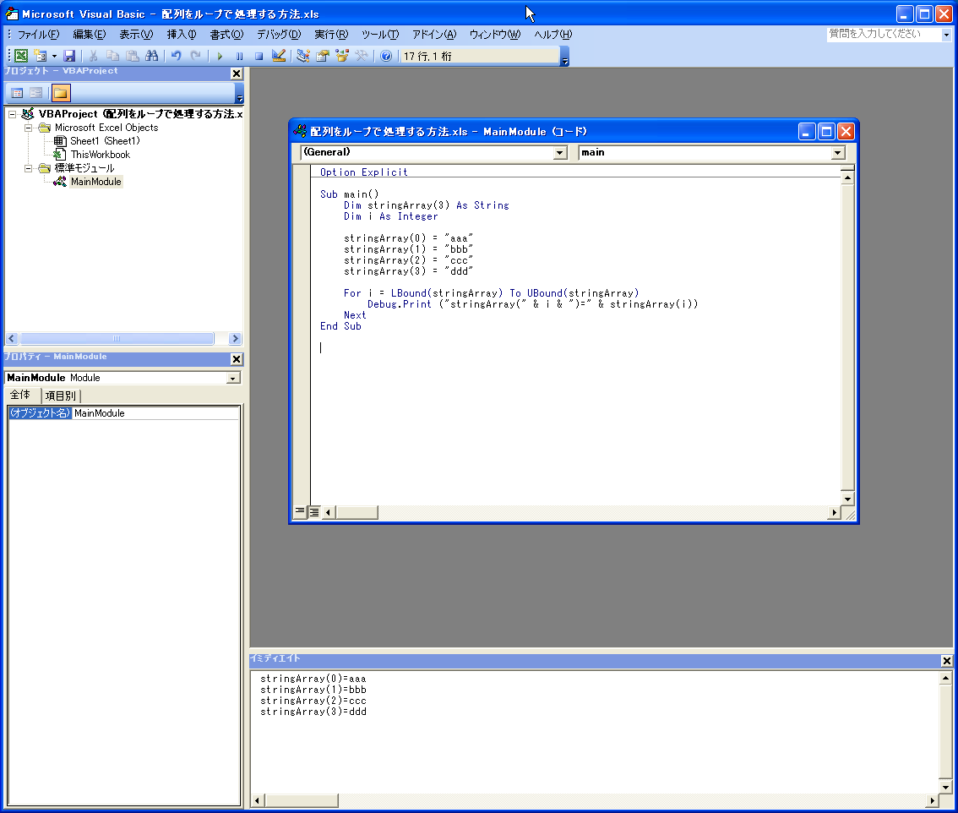Pause execution with the Break icon
This screenshot has height=813, width=958.
pyautogui.click(x=240, y=56)
